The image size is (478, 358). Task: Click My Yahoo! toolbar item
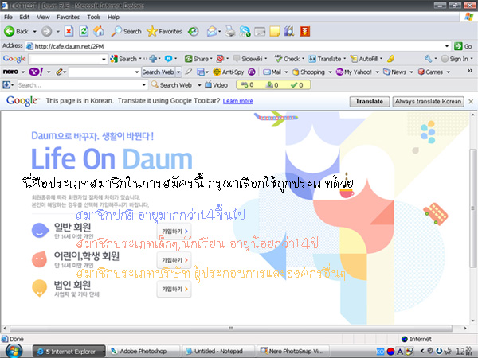click(354, 72)
